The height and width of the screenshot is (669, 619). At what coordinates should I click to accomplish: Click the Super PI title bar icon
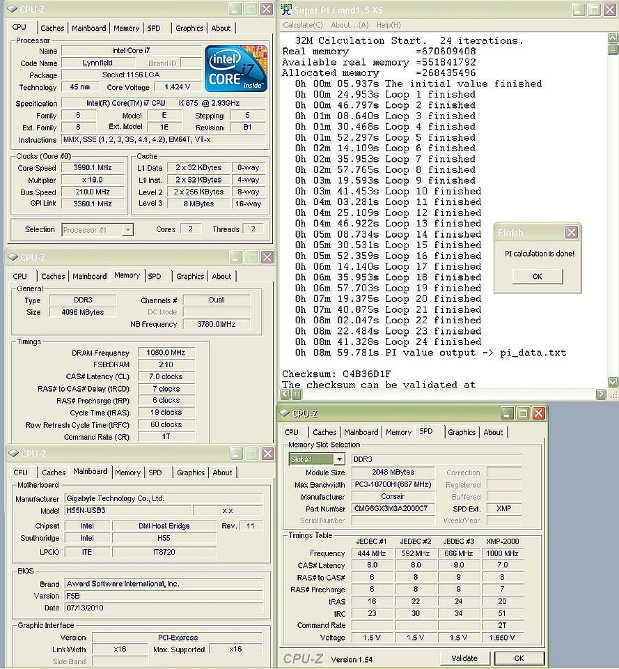point(286,9)
